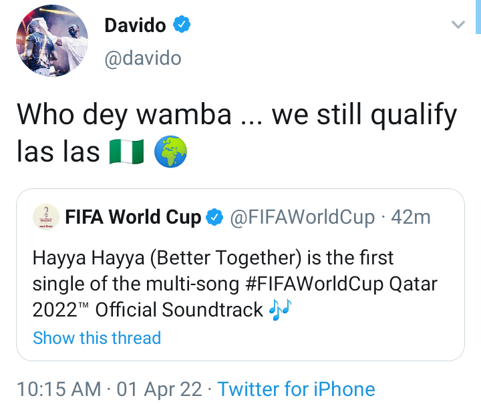
Task: Open the 'Twitter for iPhone' source link
Action: pos(296,389)
